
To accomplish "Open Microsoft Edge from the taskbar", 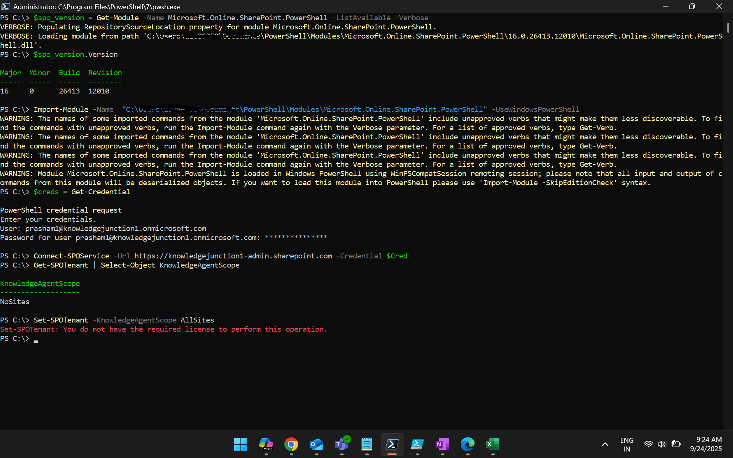I will pos(468,445).
